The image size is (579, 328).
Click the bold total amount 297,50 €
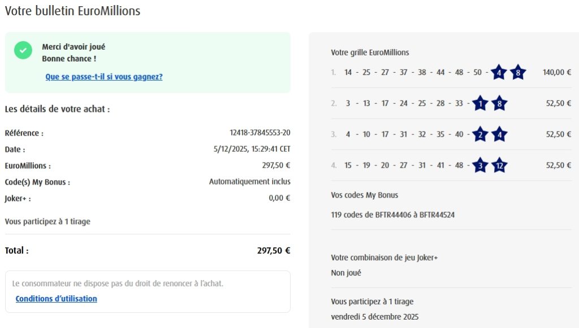[274, 251]
